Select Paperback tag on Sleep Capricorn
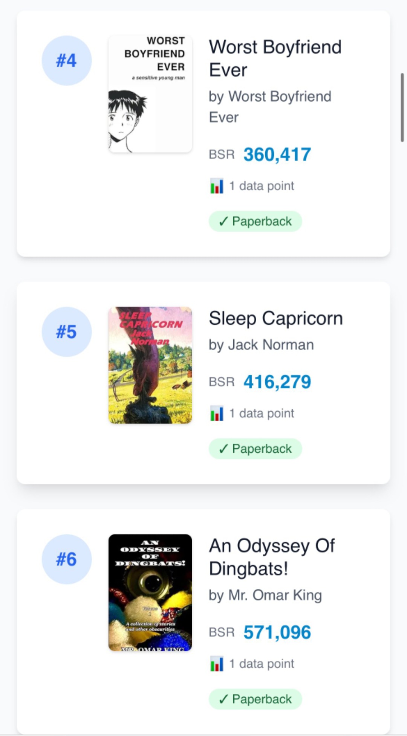The image size is (407, 736). click(256, 449)
